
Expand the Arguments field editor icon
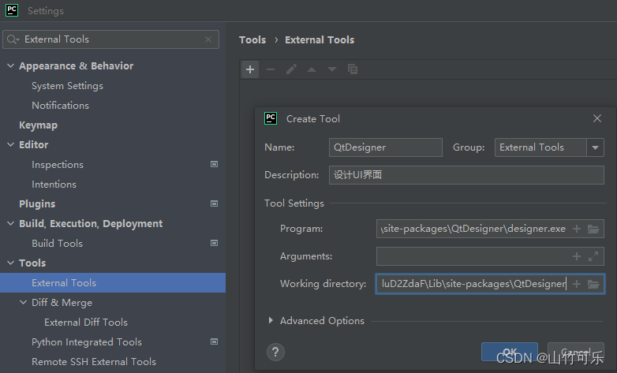pos(593,256)
